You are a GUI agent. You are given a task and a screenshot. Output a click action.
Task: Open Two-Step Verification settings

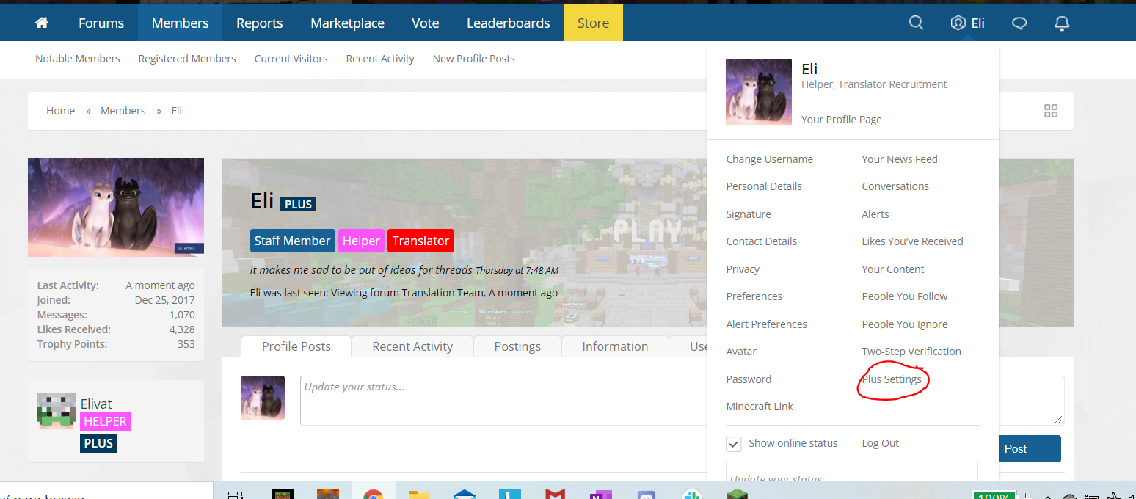911,352
